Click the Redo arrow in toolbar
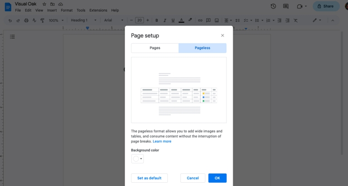Viewport: 348px width, 186px height. click(18, 20)
